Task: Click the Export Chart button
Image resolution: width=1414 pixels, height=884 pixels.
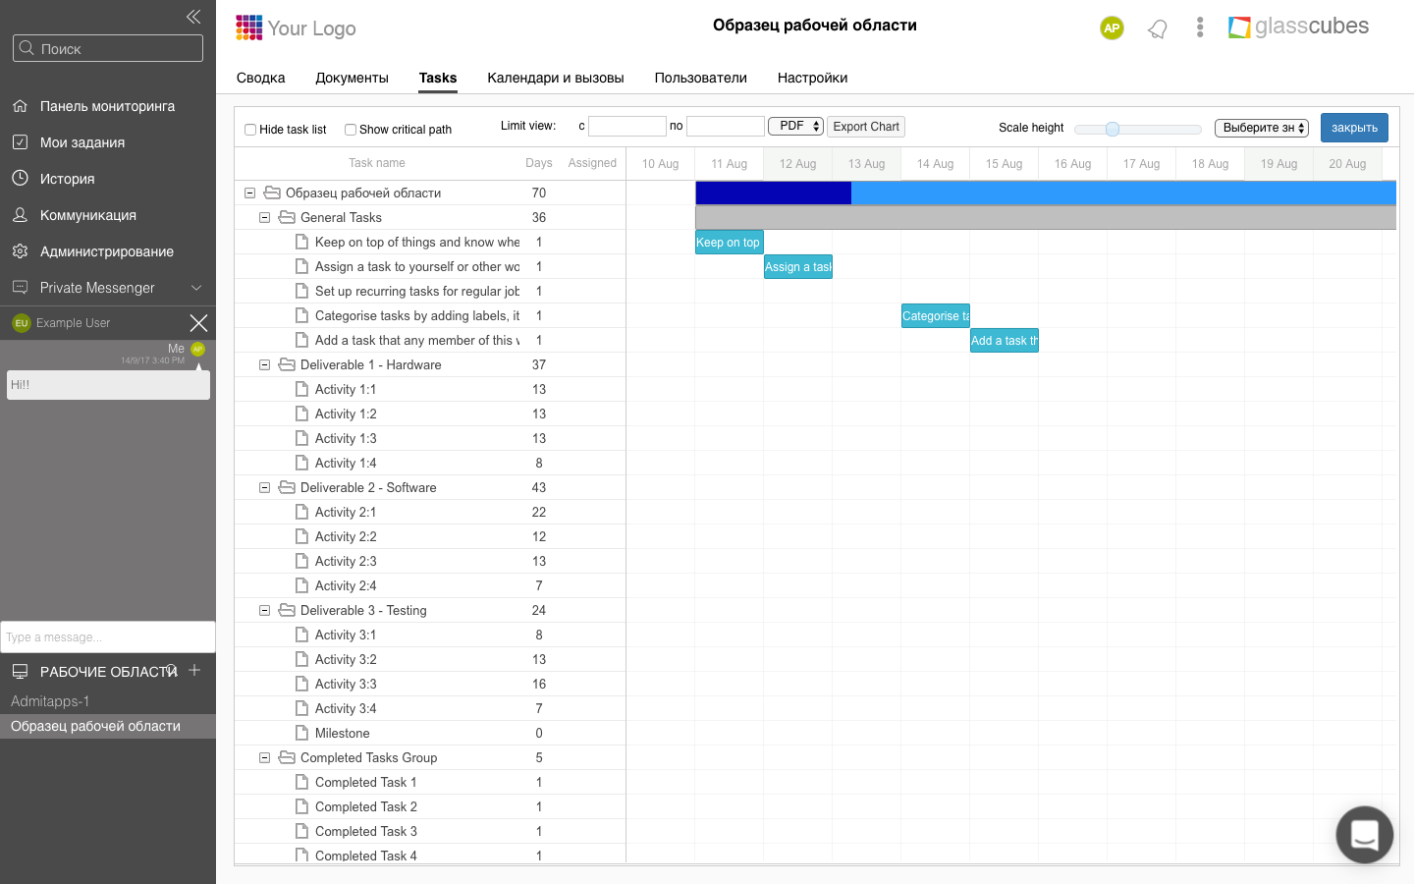Action: point(865,127)
